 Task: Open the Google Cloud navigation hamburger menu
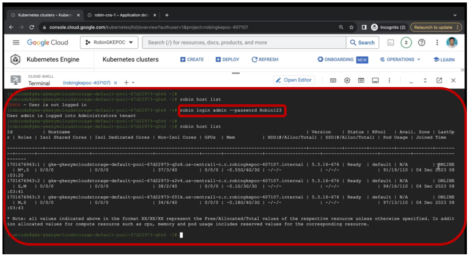(x=16, y=43)
